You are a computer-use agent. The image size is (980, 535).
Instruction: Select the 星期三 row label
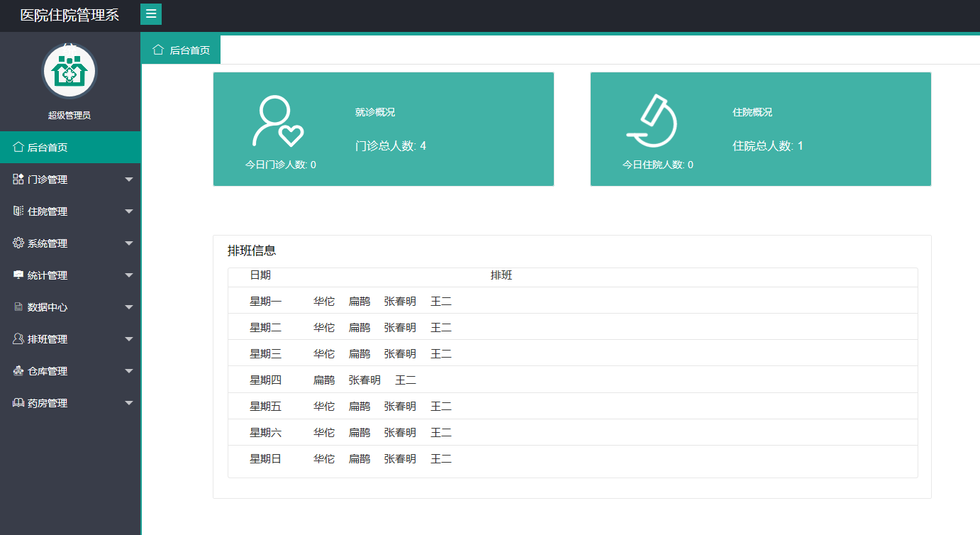[x=266, y=354]
